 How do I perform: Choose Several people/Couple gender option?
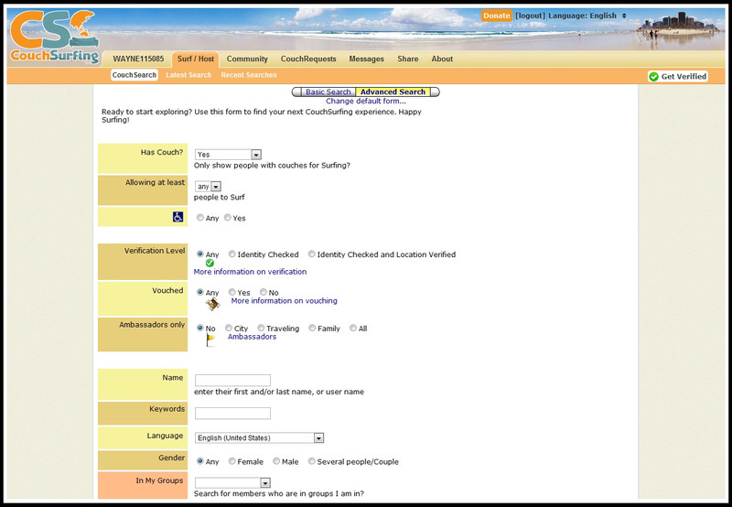311,461
